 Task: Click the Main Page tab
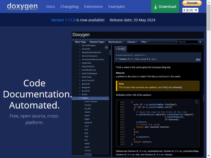pyautogui.click(x=80, y=42)
